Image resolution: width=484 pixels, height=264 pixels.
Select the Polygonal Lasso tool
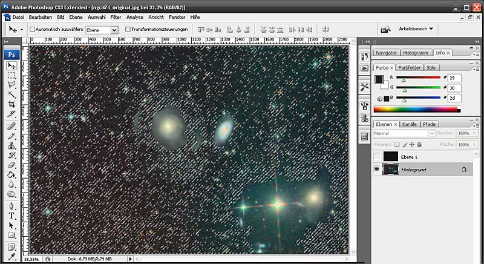pos(11,85)
